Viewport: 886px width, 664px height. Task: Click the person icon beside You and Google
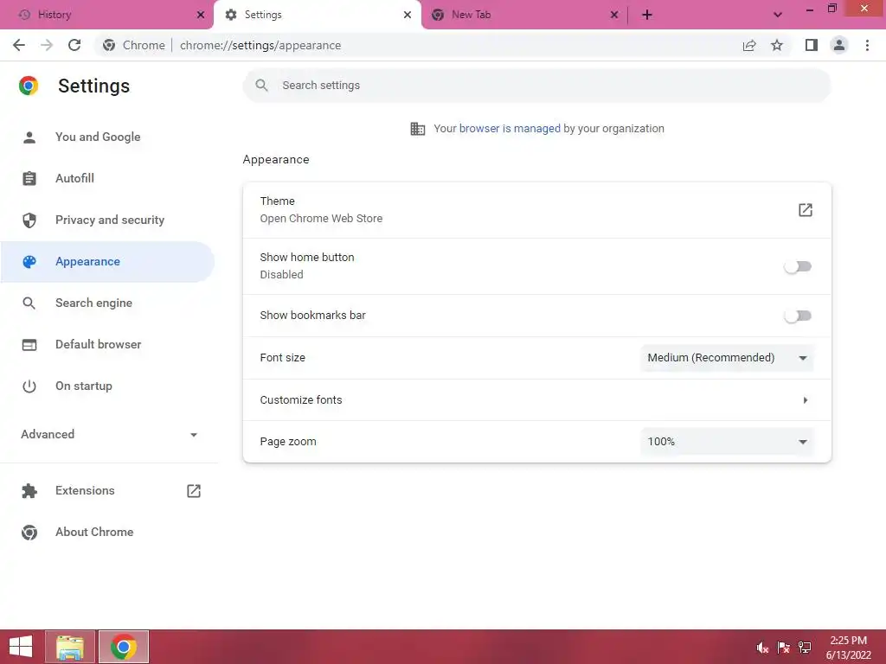29,137
